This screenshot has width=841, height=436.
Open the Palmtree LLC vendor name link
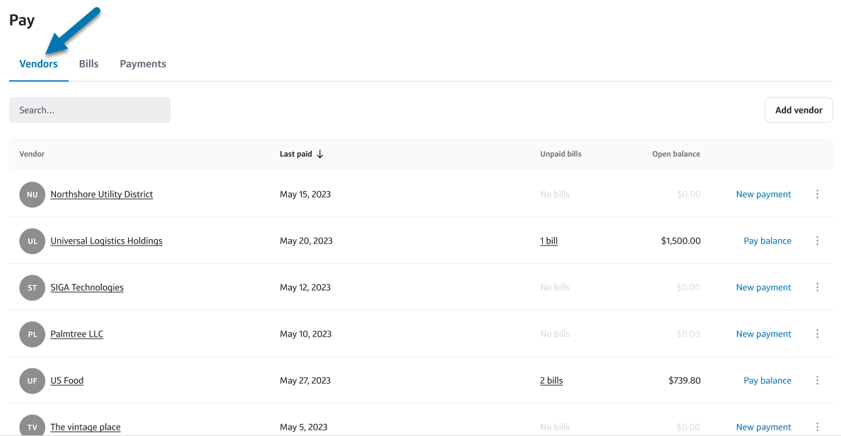click(77, 334)
